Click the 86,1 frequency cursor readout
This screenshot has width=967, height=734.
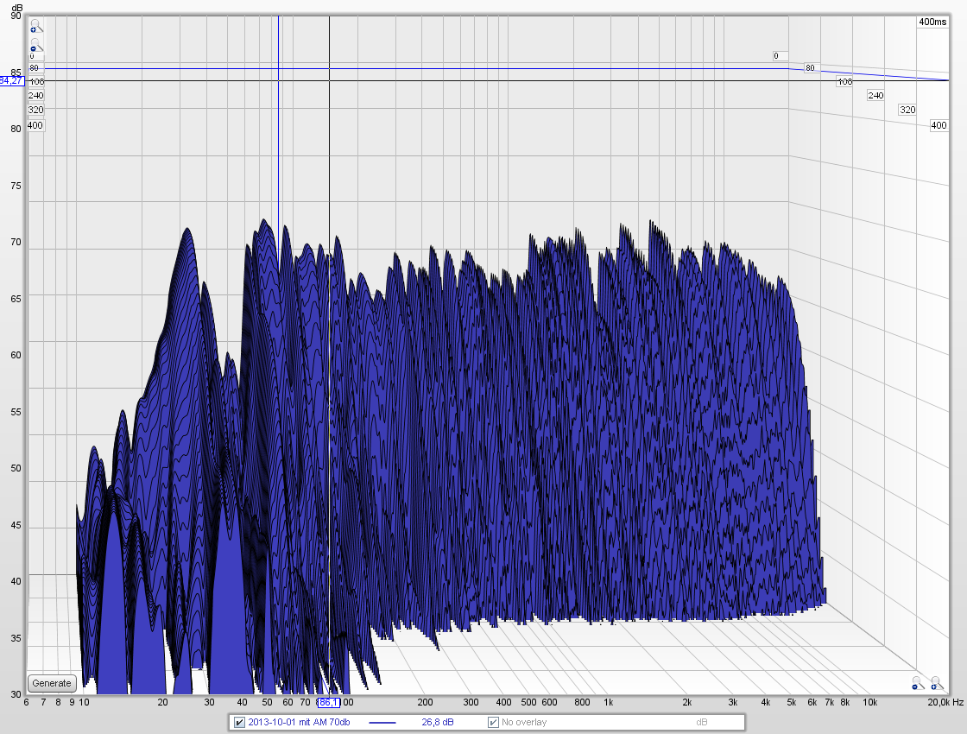coord(328,702)
